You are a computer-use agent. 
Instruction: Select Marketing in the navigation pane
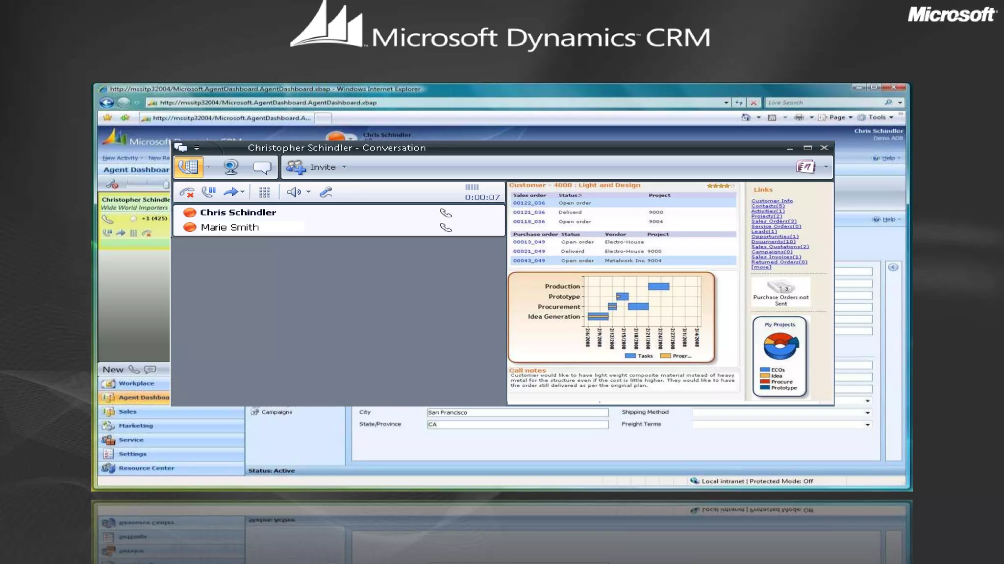point(135,426)
